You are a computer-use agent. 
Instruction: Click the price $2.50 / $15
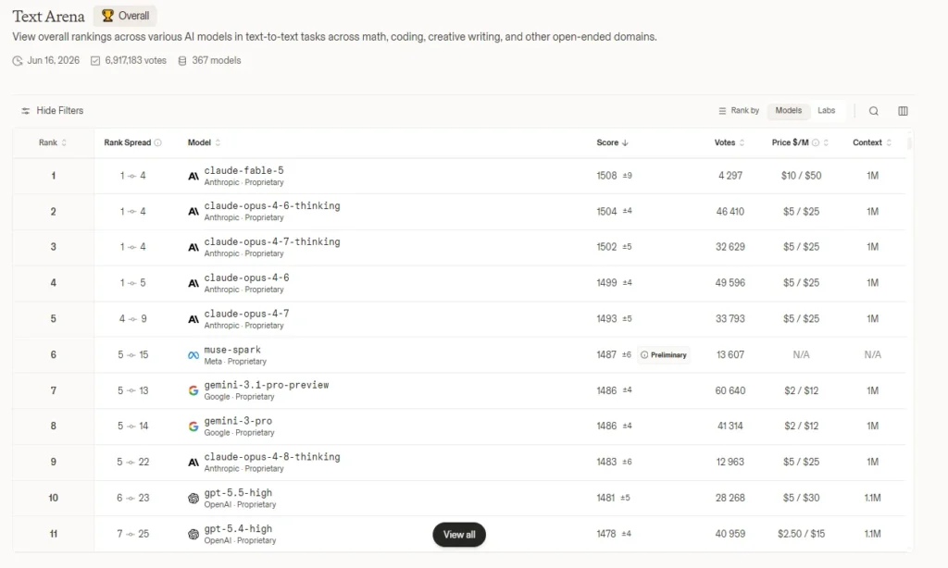coord(801,534)
